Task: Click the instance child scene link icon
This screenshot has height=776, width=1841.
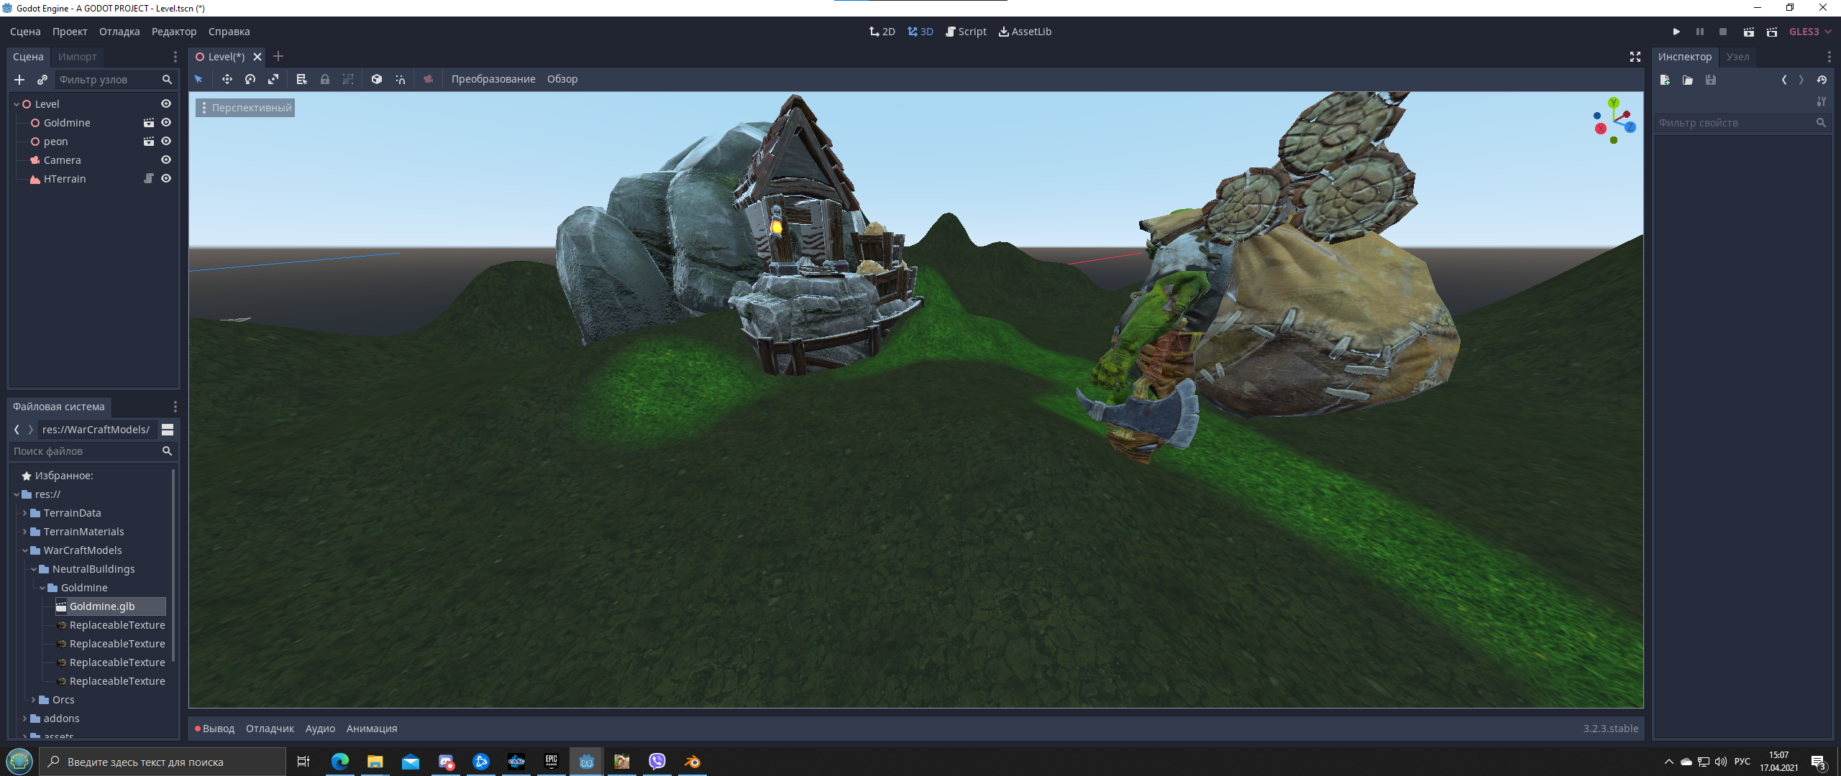Action: coord(42,80)
